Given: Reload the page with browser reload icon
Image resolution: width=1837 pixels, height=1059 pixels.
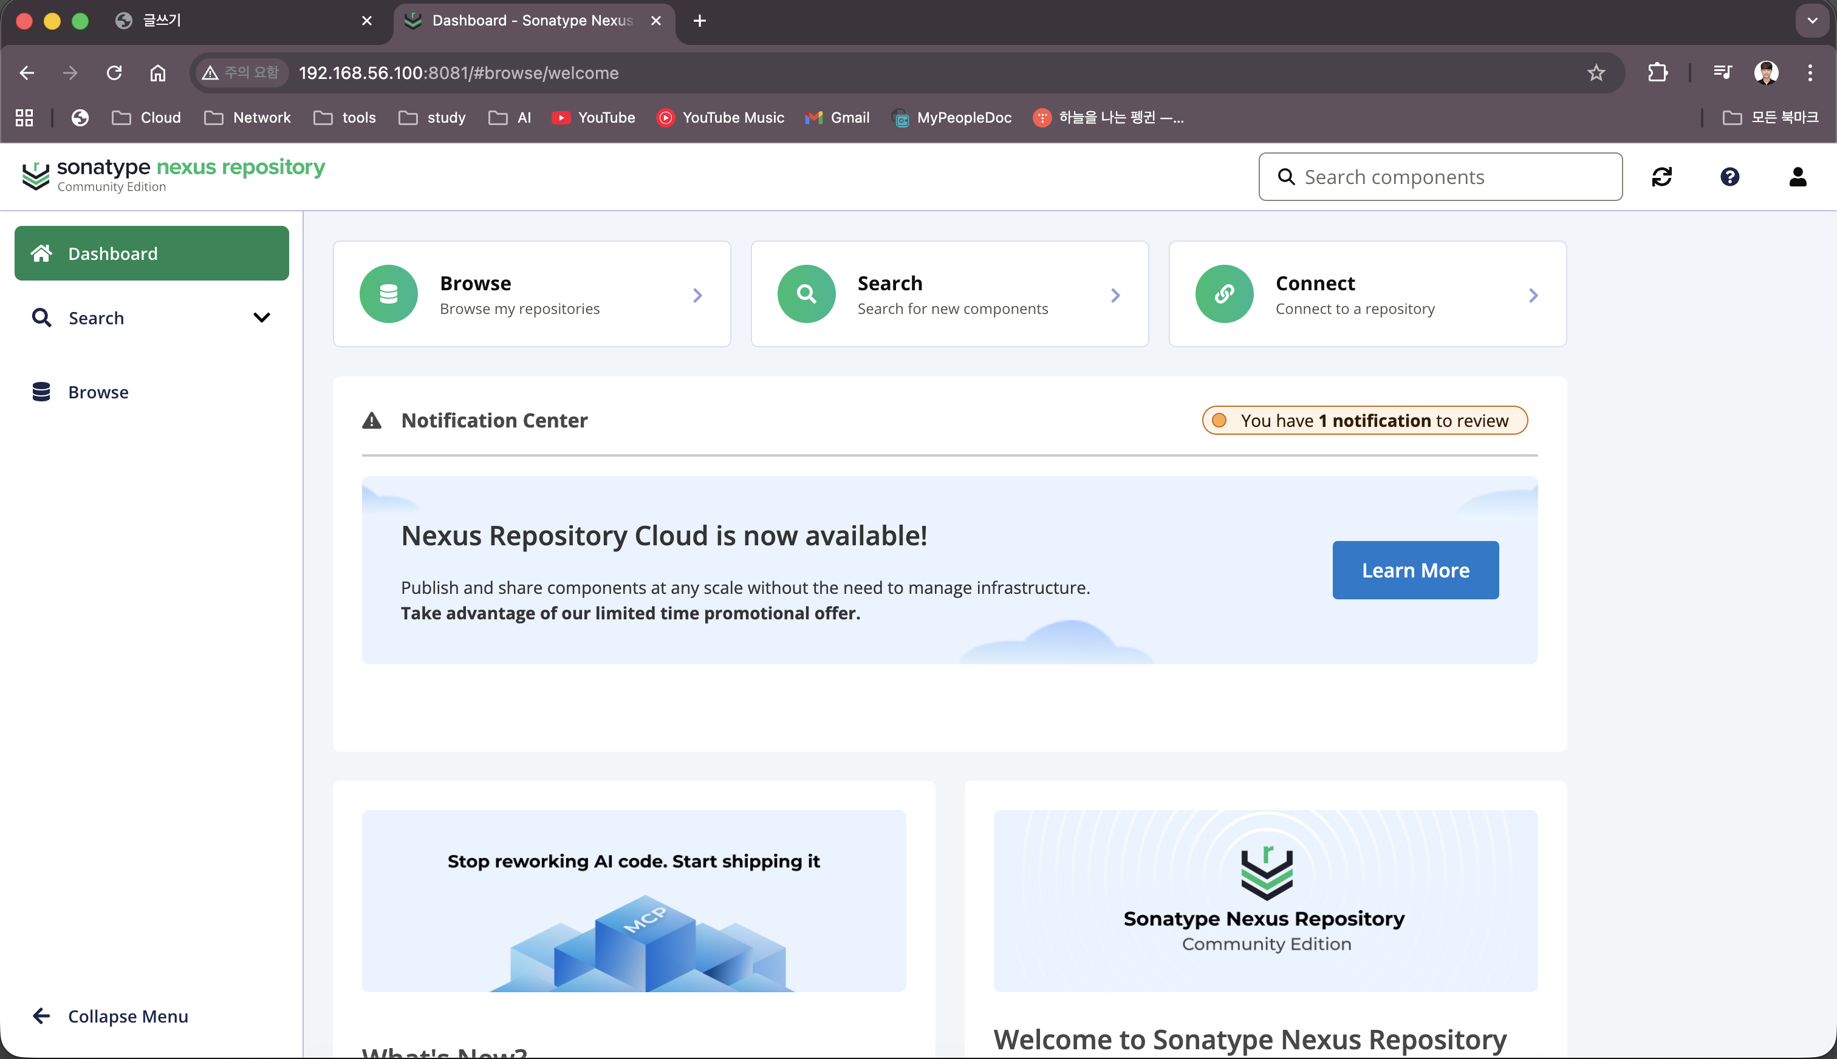Looking at the screenshot, I should (x=114, y=73).
